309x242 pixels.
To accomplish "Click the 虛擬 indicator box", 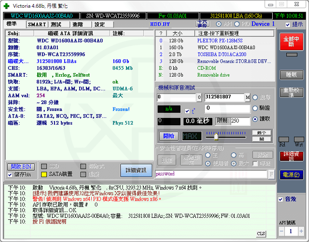I will tap(83, 175).
